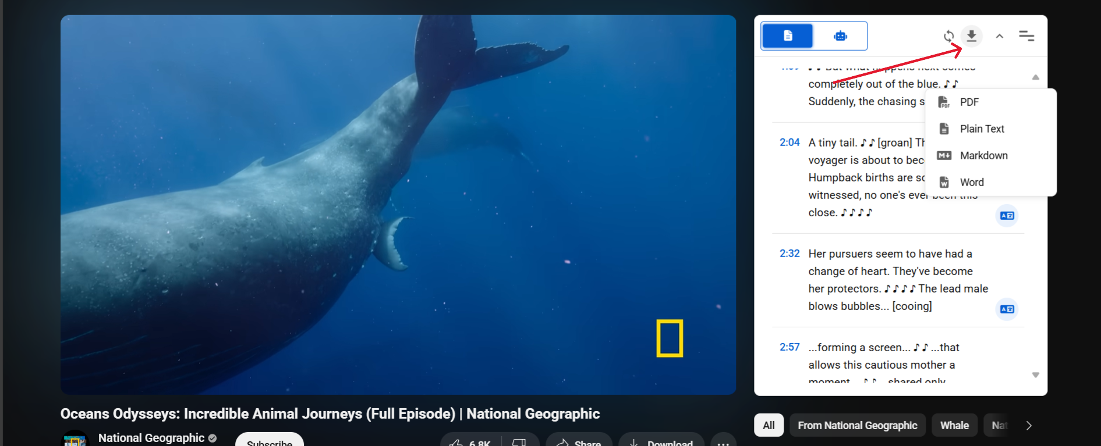
Task: Click the download transcript icon
Action: click(971, 36)
